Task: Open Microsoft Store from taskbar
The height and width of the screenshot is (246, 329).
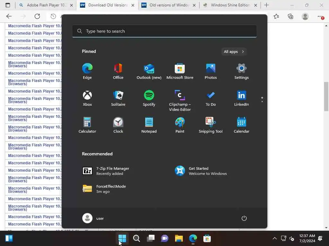Action: pos(207,238)
